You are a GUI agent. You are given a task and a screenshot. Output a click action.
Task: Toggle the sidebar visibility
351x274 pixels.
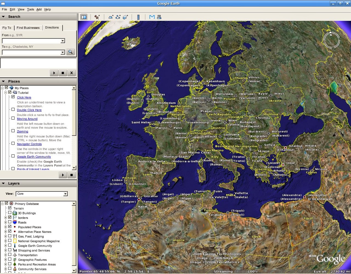pyautogui.click(x=84, y=17)
